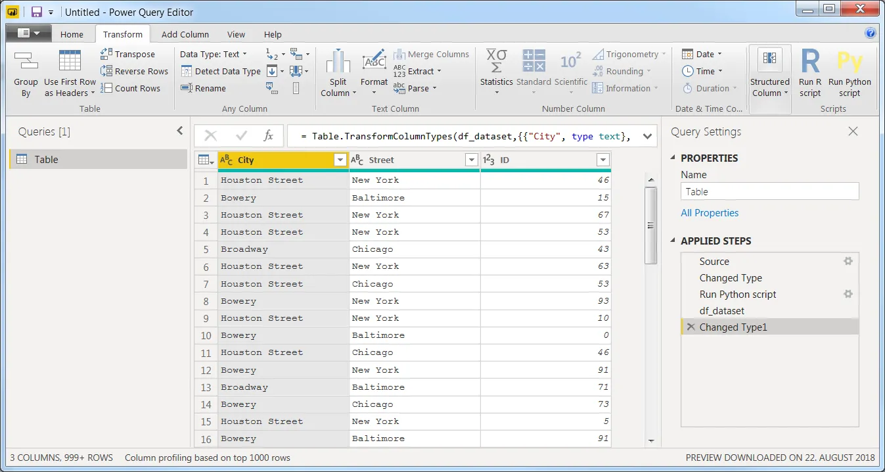Close the Query Settings pane
The image size is (885, 472).
pyautogui.click(x=853, y=131)
